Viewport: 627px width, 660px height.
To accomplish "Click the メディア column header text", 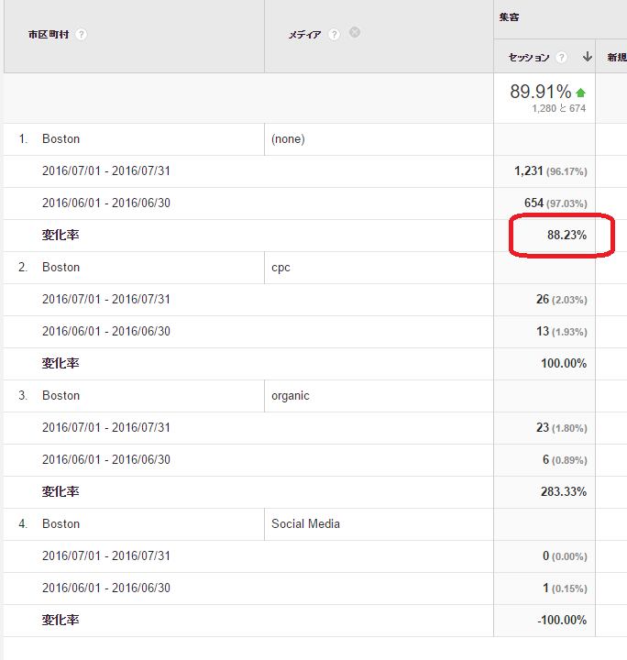I will click(x=304, y=35).
